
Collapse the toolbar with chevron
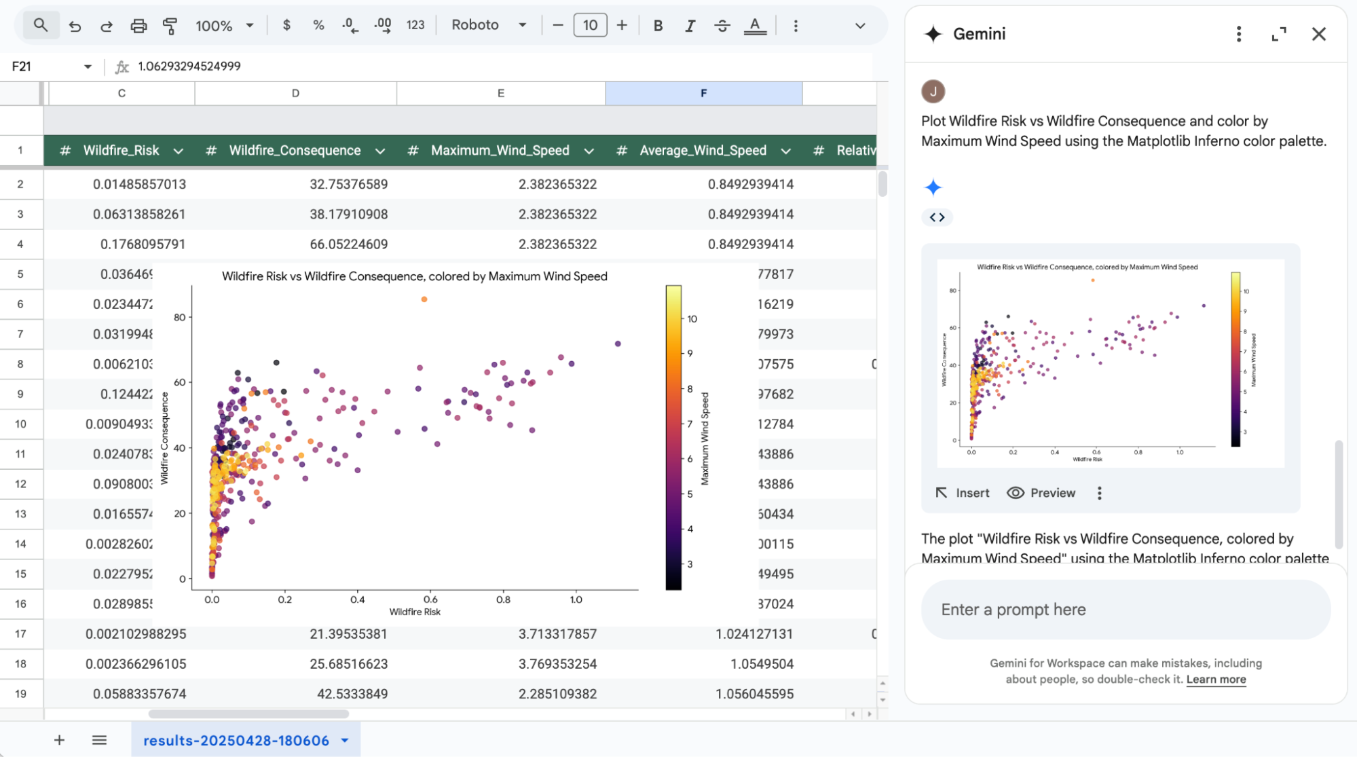pos(860,26)
